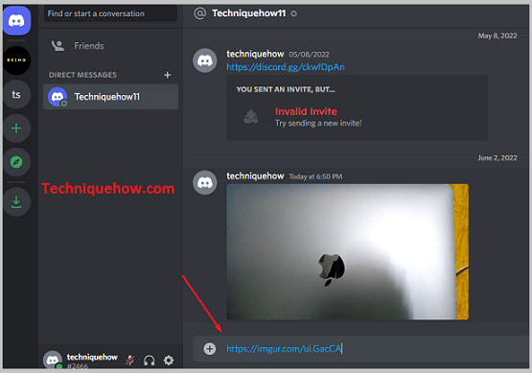Click the DIRECT MESSAGES header

[82, 75]
